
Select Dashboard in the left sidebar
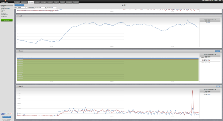[x=7, y=5]
